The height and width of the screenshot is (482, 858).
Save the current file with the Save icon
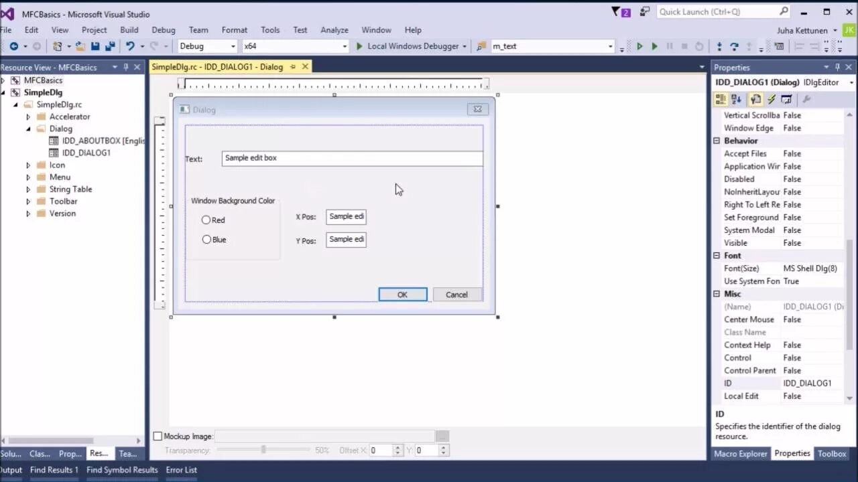coord(95,46)
